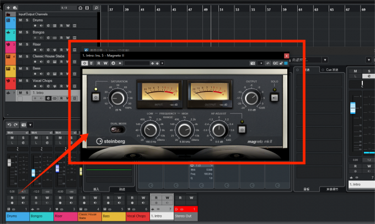Screen dimensions: 375x224
Task: Click the Input VU meter
Action: [159, 94]
